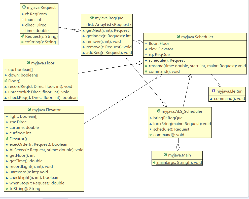Viewport: 249px width, 199px height.
Task: Select the rq: ReqQue field
Action: (x=159, y=55)
